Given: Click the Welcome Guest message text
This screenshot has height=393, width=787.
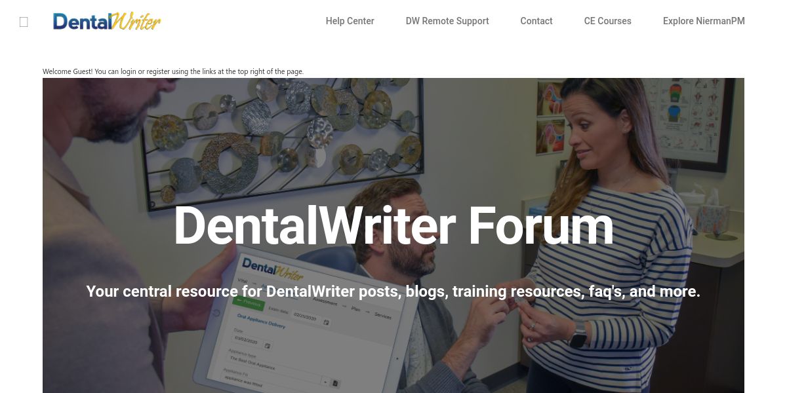Looking at the screenshot, I should [173, 71].
